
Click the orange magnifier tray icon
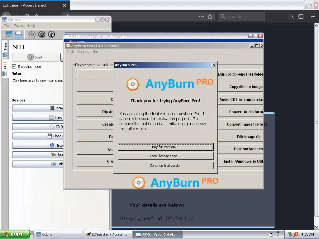click(296, 234)
